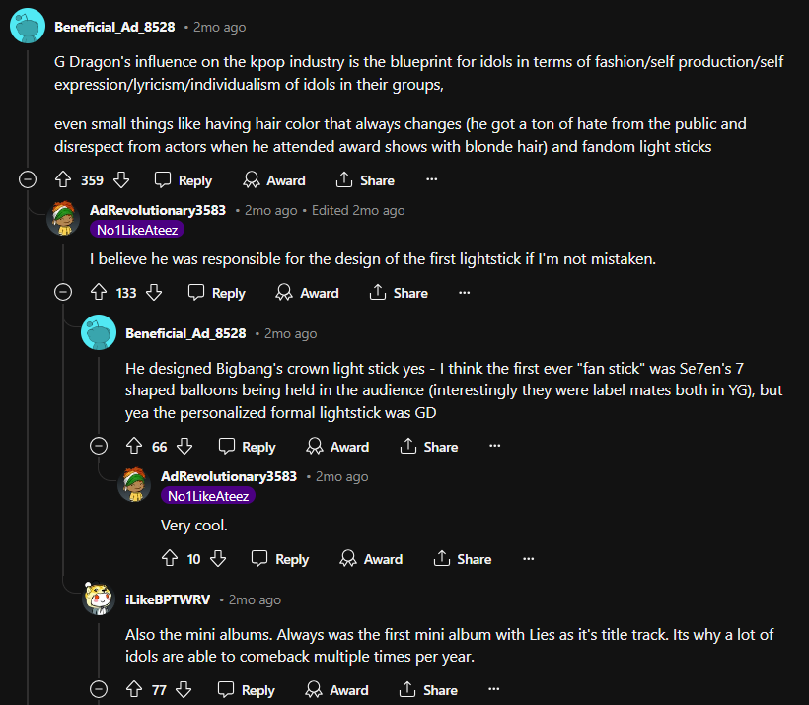Collapse the 66-point Beneficial_Ad_8528 reply thread

tap(98, 447)
